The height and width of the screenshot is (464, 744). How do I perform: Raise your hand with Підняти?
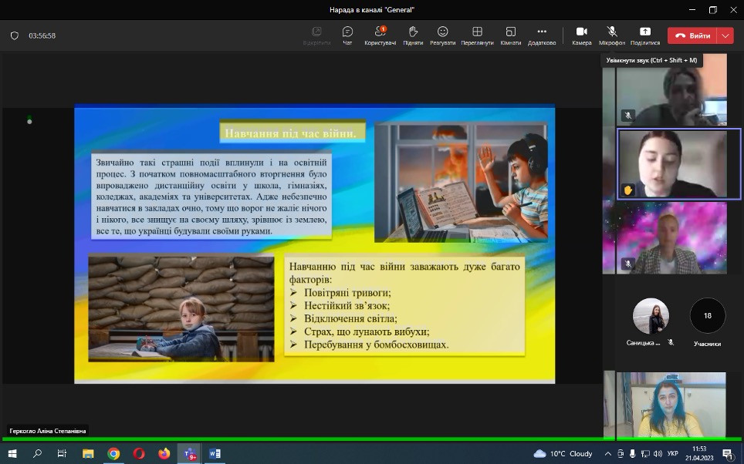pyautogui.click(x=413, y=35)
